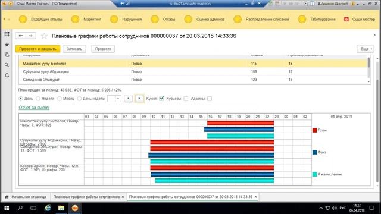
Task: Switch input language РУС in tray
Action: click(343, 208)
